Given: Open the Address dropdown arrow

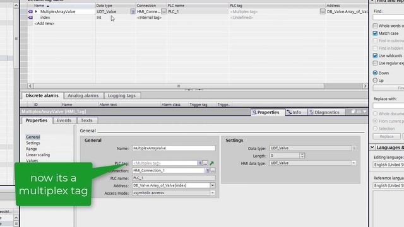Looking at the screenshot, I should (213, 185).
